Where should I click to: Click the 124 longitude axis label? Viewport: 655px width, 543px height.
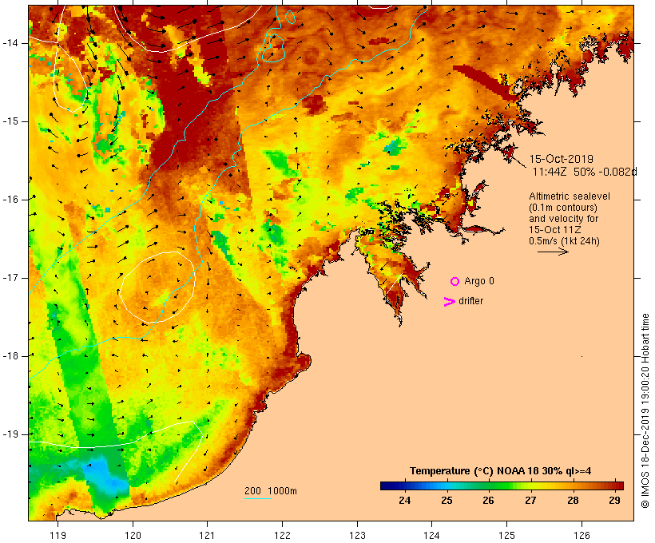431,535
